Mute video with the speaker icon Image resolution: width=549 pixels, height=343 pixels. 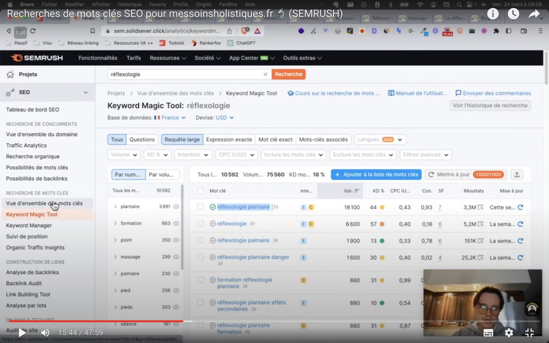coord(45,332)
